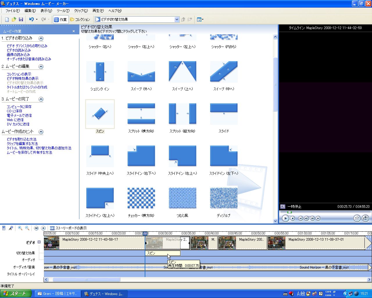Open the 表示(V) menu
The image size is (372, 298).
point(46,11)
